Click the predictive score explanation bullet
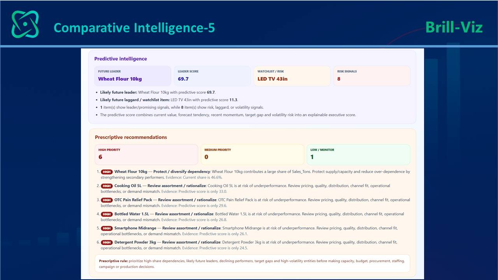This screenshot has height=280, width=498. 228,115
